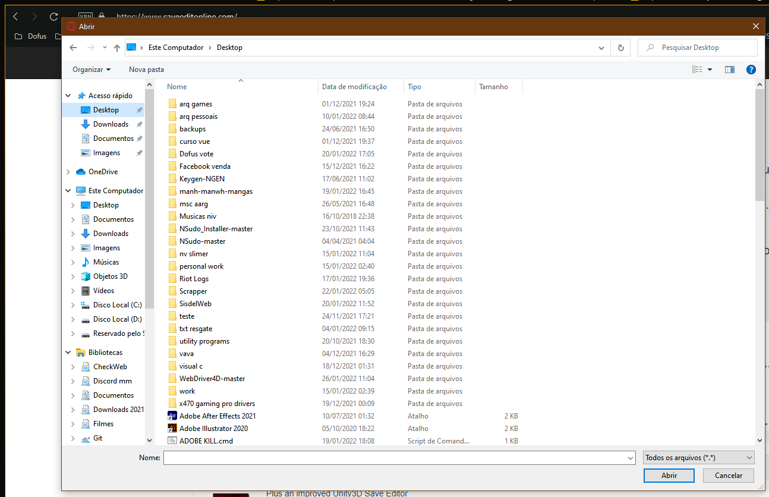Image resolution: width=769 pixels, height=497 pixels.
Task: Select the Disco Local (D:) drive icon
Action: 86,319
